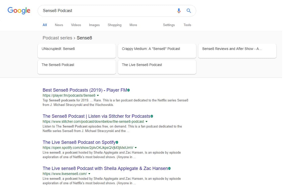Screen dimensions: 289x187
Task: Select The Sense8 Podcast card
Action: [x=77, y=67]
